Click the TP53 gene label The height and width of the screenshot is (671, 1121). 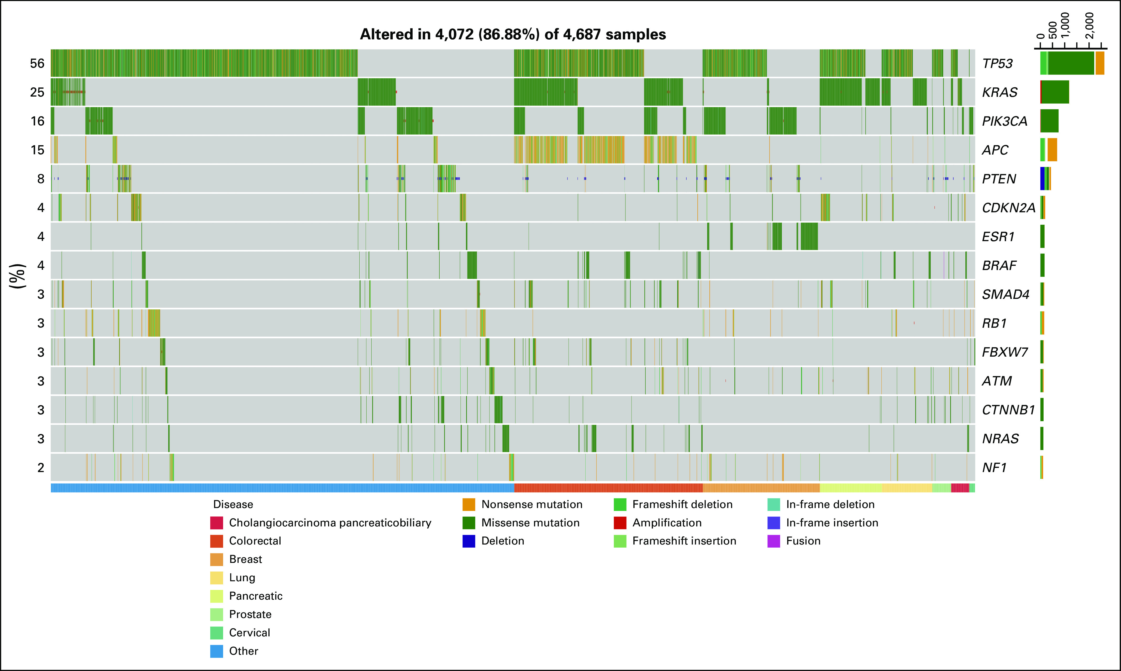(x=998, y=63)
